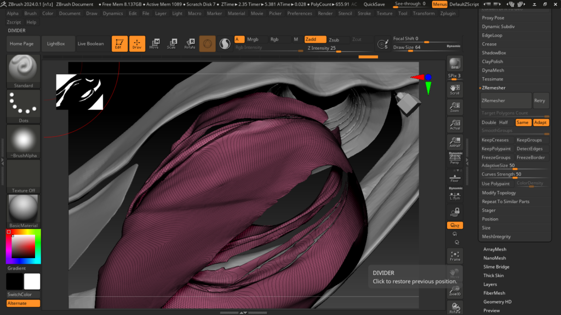
Task: Expand the ArrayMesh palette section
Action: pos(495,249)
